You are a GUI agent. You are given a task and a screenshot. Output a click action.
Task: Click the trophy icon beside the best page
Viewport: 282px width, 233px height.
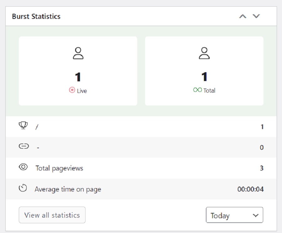[x=23, y=126]
